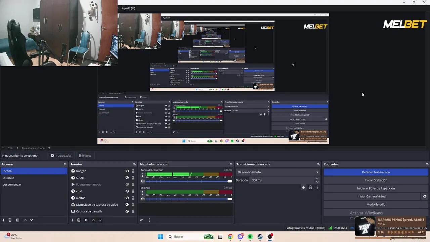Image resolution: width=430 pixels, height=242 pixels.
Task: Remove the selected source with the trash icon
Action: (79, 220)
